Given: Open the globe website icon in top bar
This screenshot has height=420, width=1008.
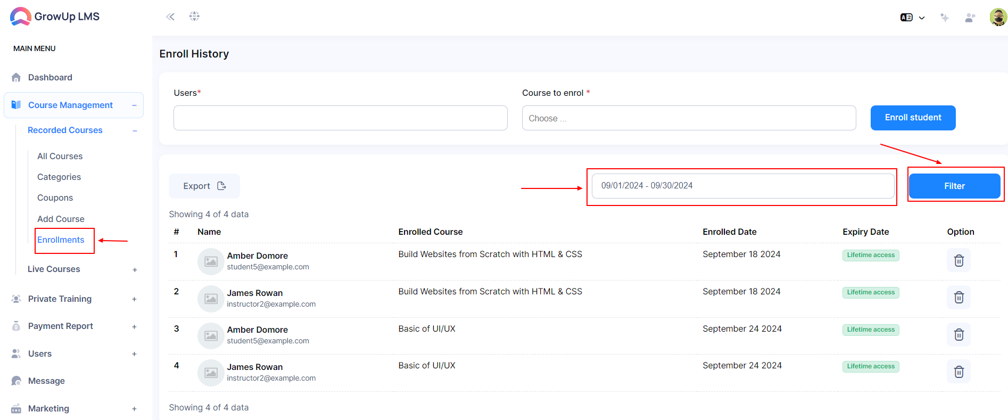Looking at the screenshot, I should coord(194,16).
